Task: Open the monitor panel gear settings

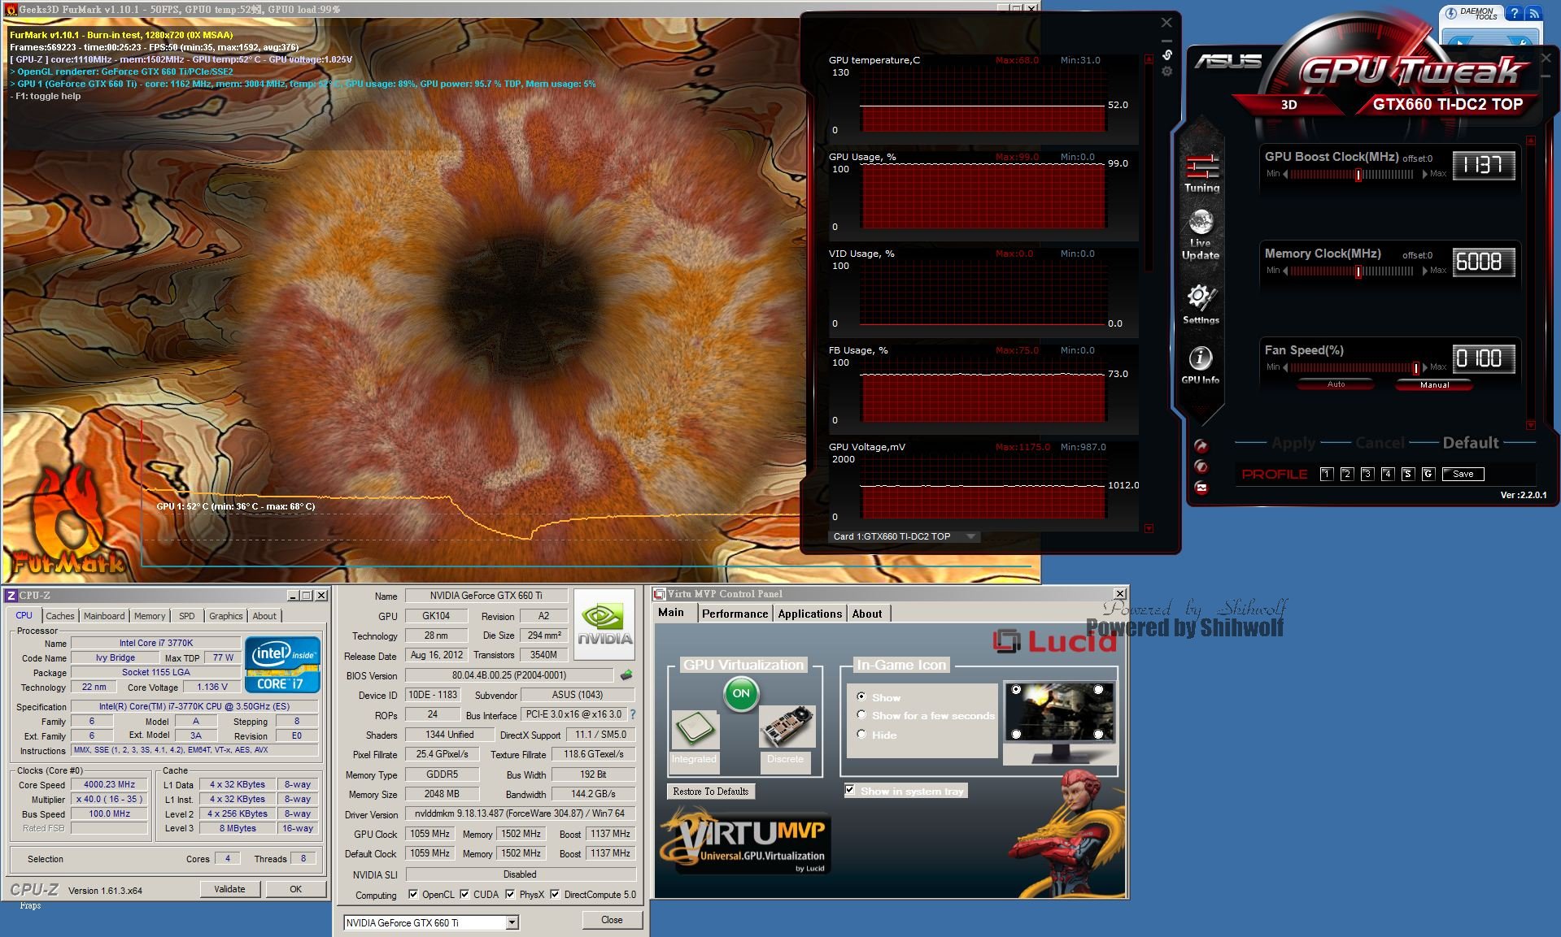Action: coord(1166,72)
